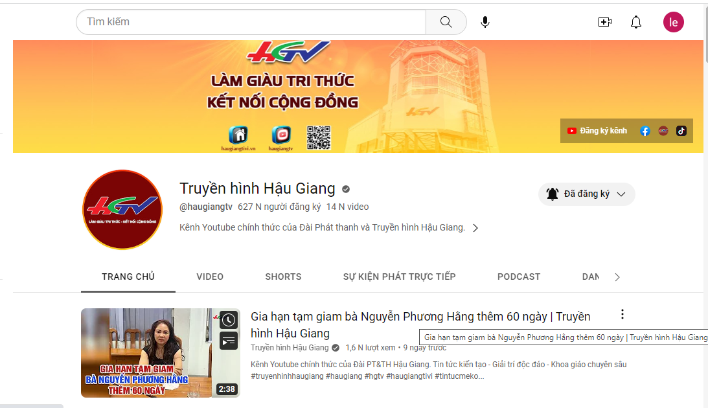Image resolution: width=708 pixels, height=408 pixels.
Task: Click the TikTok icon in the banner
Action: coord(681,131)
